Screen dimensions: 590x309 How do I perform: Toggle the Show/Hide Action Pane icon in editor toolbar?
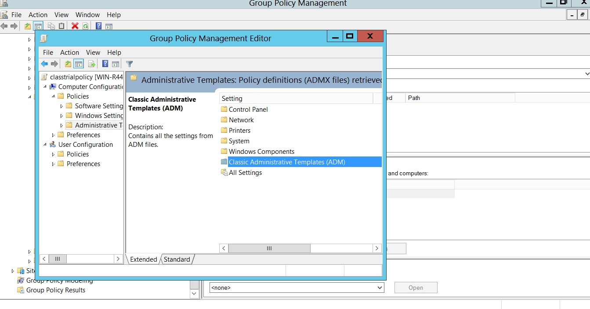(x=116, y=64)
